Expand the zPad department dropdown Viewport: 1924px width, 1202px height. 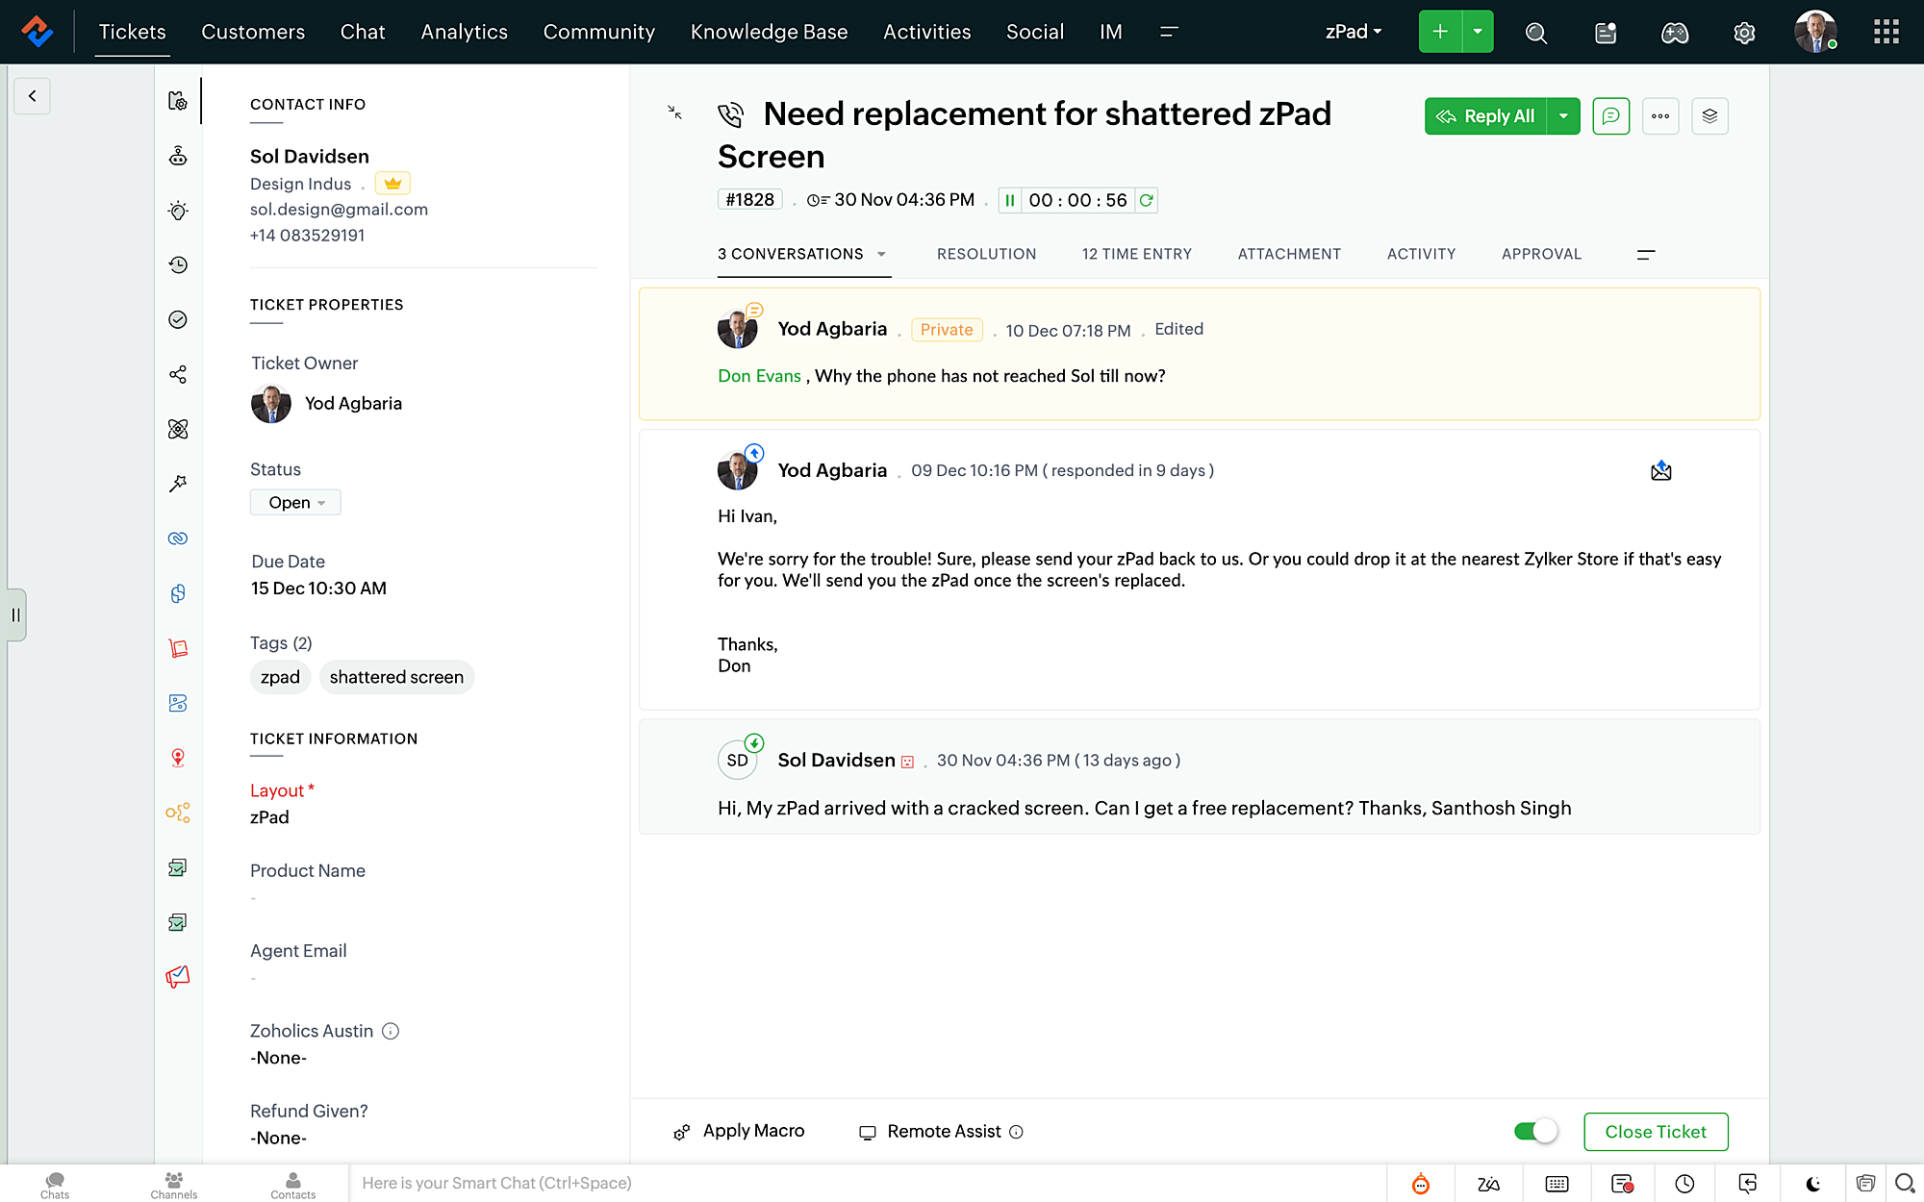point(1354,32)
